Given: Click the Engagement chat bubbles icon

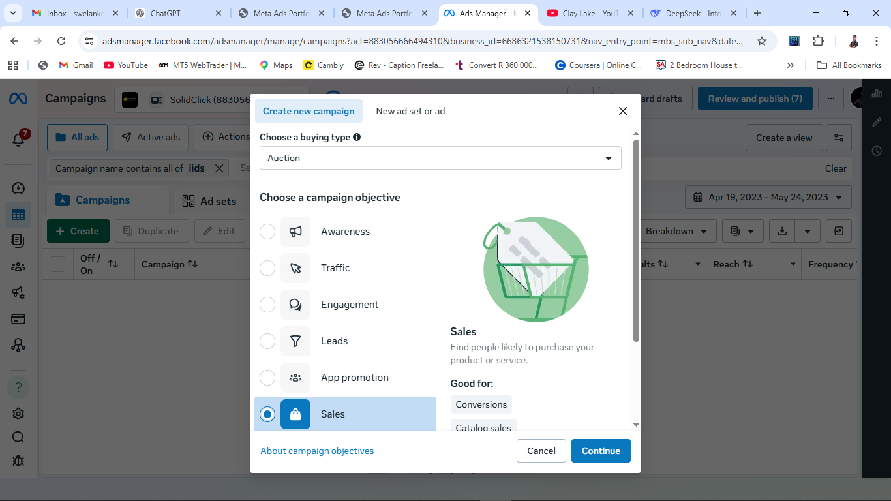Looking at the screenshot, I should (295, 305).
